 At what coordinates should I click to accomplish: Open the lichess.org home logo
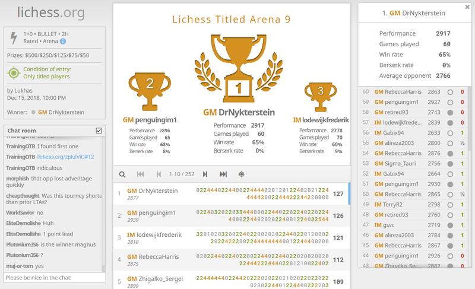tap(51, 12)
